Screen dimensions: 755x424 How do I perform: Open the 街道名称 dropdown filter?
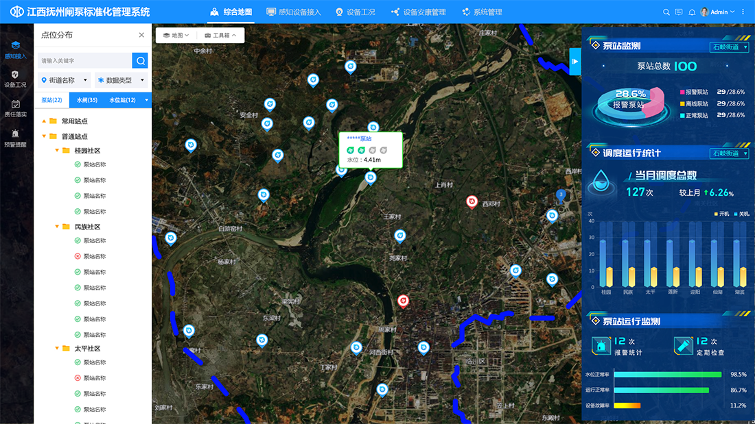coord(64,80)
